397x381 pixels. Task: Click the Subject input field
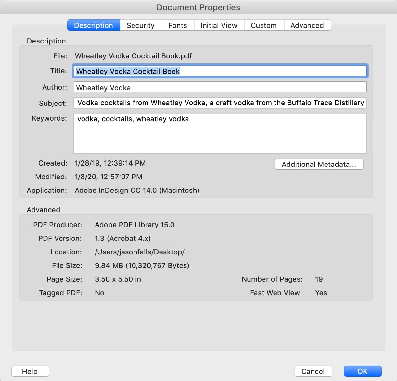pyautogui.click(x=220, y=103)
